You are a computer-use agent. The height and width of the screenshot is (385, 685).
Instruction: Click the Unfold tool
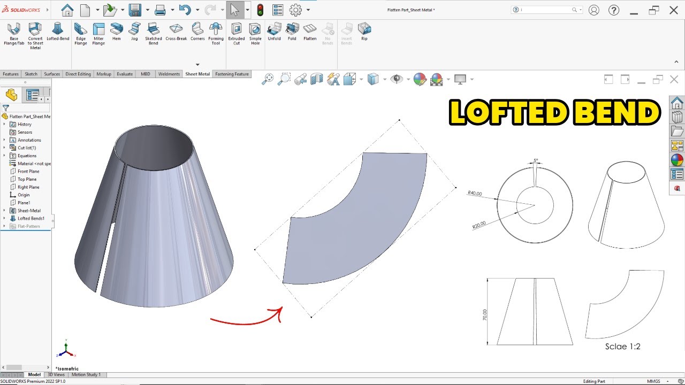(x=274, y=32)
